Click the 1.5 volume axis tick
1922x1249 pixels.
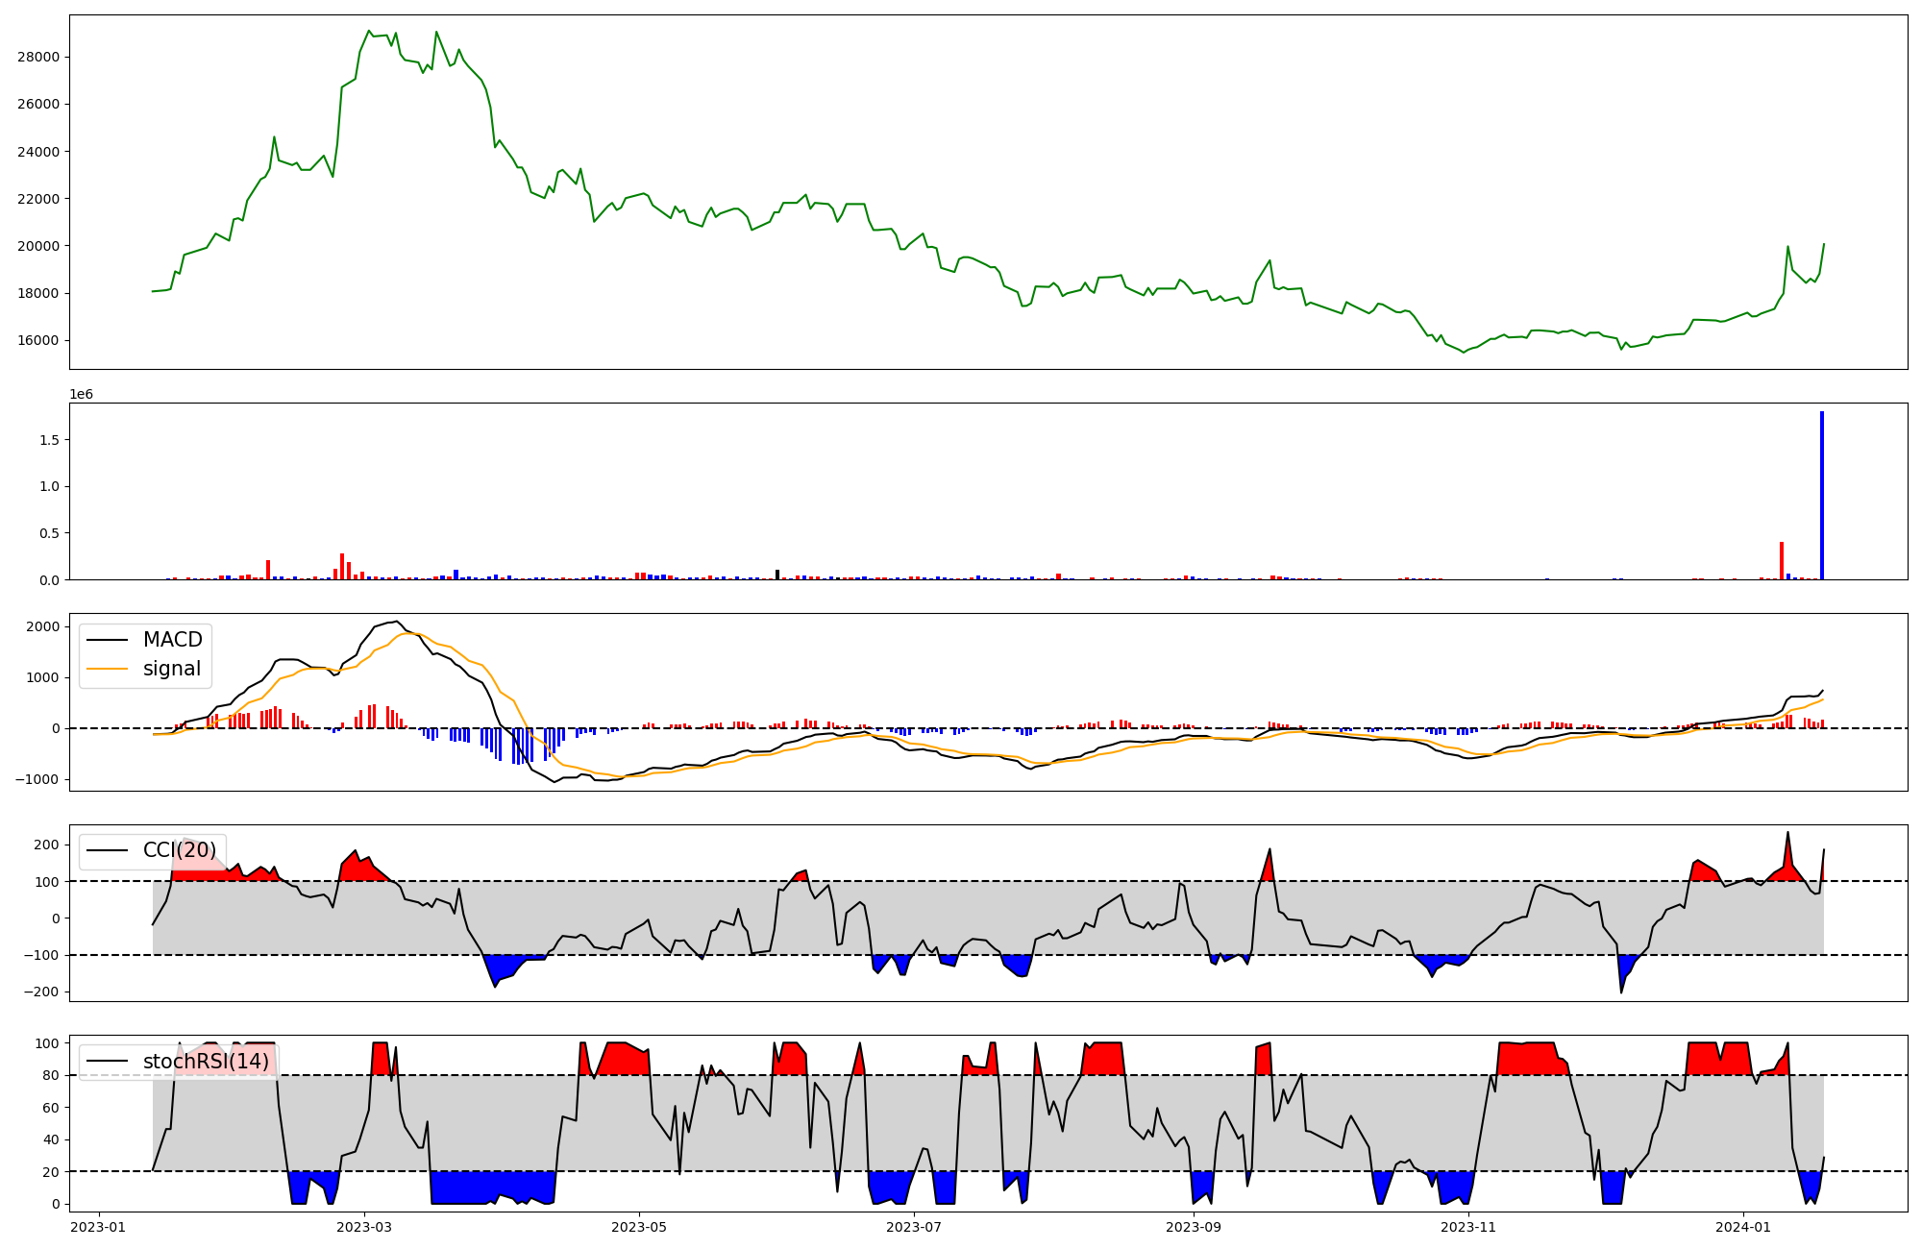(x=48, y=440)
